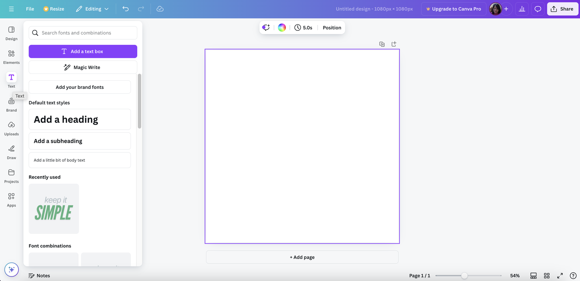Redo the last action

[141, 9]
